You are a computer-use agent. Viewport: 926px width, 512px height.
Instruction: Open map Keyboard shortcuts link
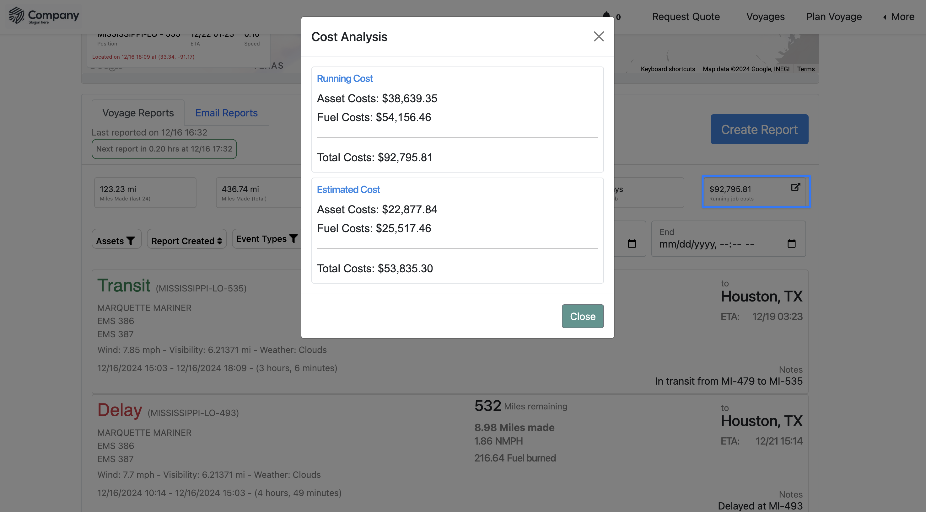point(668,69)
